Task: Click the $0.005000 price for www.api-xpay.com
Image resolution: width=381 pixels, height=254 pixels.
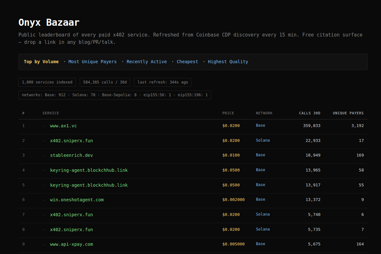Action: 233,244
